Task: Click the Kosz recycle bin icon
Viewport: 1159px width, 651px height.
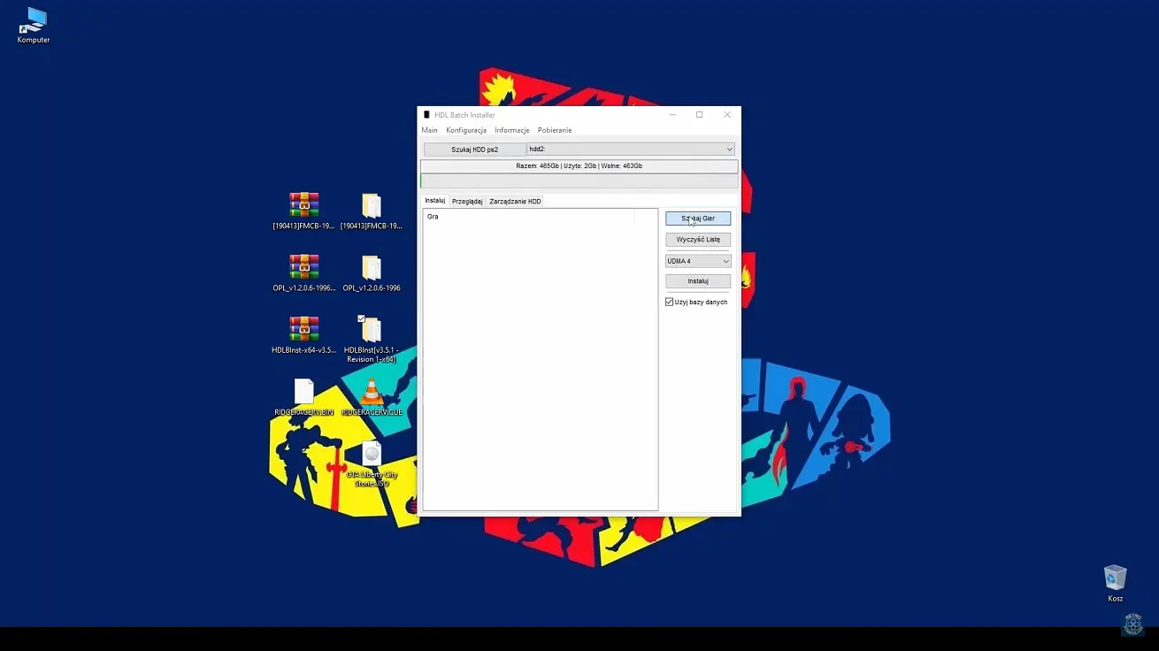Action: pyautogui.click(x=1115, y=578)
